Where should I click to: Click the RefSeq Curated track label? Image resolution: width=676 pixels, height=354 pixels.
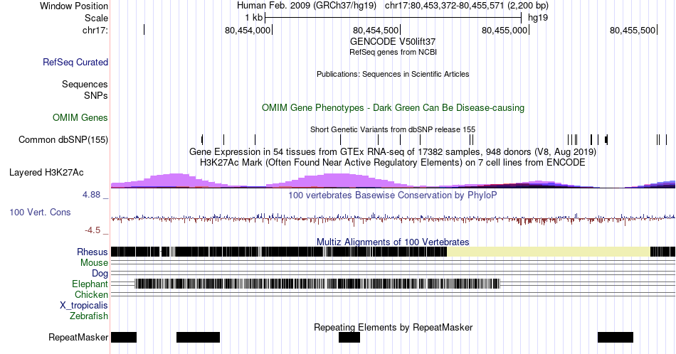pos(75,62)
